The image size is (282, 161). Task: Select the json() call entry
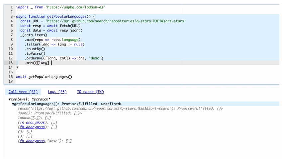(x=50, y=113)
